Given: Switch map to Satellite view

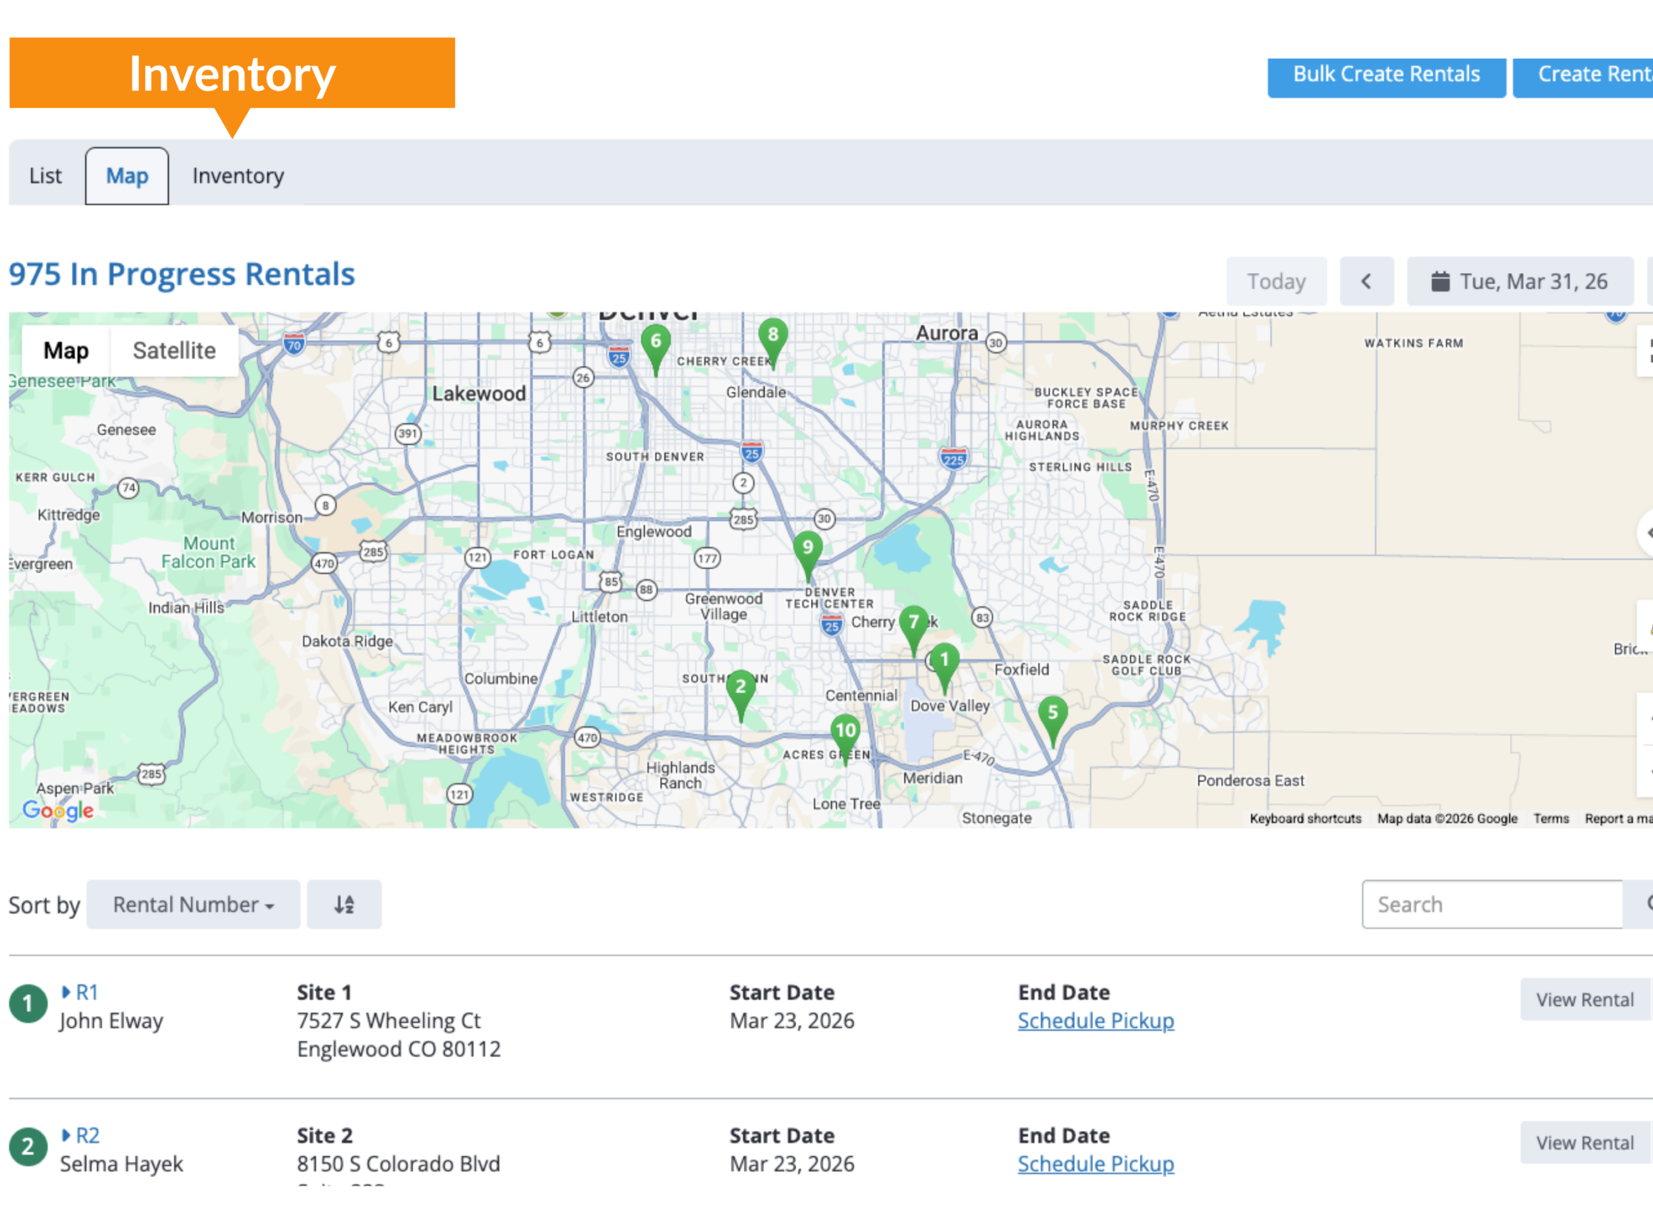Looking at the screenshot, I should [x=174, y=351].
